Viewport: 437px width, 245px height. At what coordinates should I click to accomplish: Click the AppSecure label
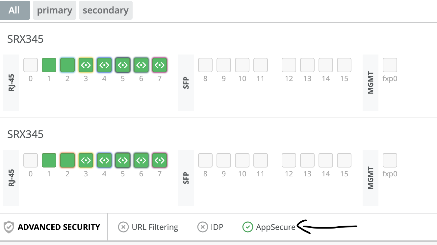point(276,227)
